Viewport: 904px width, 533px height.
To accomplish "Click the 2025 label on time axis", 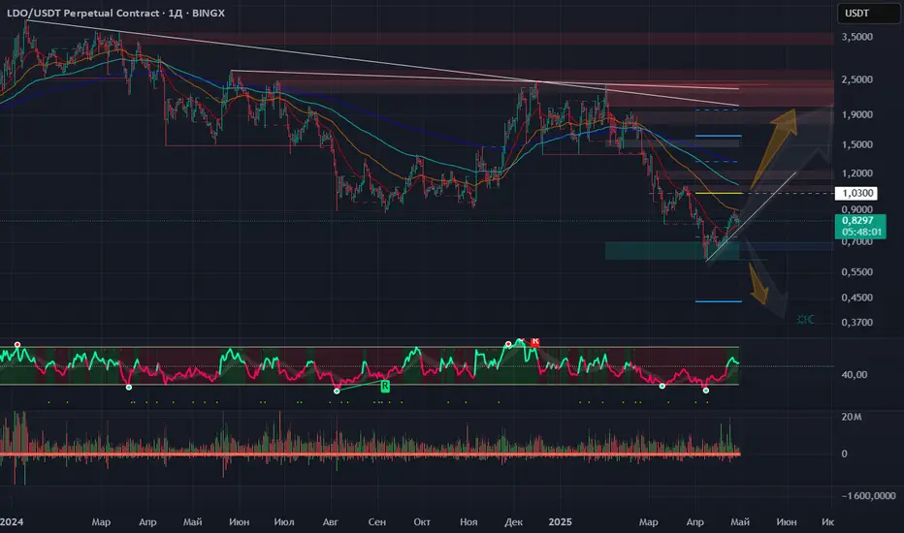I will click(x=560, y=522).
